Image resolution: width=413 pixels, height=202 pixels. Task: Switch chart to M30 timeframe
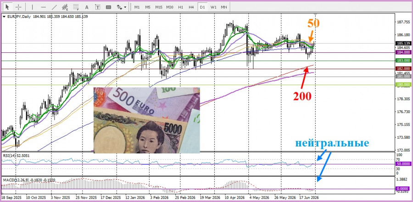point(170,7)
